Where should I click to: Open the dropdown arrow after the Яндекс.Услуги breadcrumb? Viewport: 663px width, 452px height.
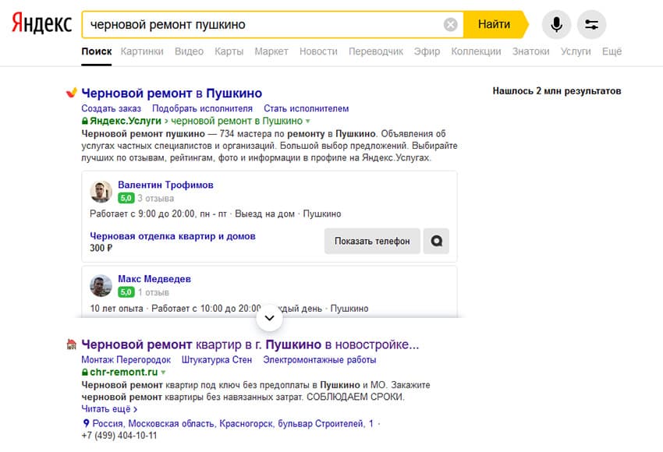click(308, 122)
